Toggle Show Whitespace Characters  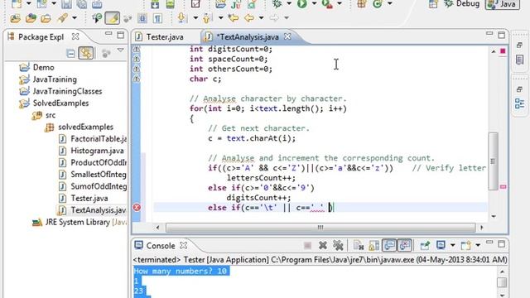[x=157, y=18]
